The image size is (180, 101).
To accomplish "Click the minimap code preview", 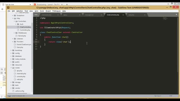I will click(165, 19).
